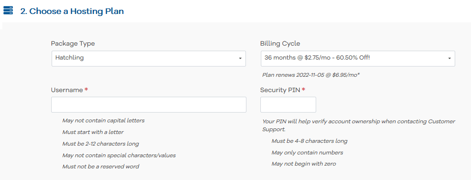Viewport: 471px width, 180px height.
Task: Click the 'May not begin with zero' hint
Action: click(304, 164)
